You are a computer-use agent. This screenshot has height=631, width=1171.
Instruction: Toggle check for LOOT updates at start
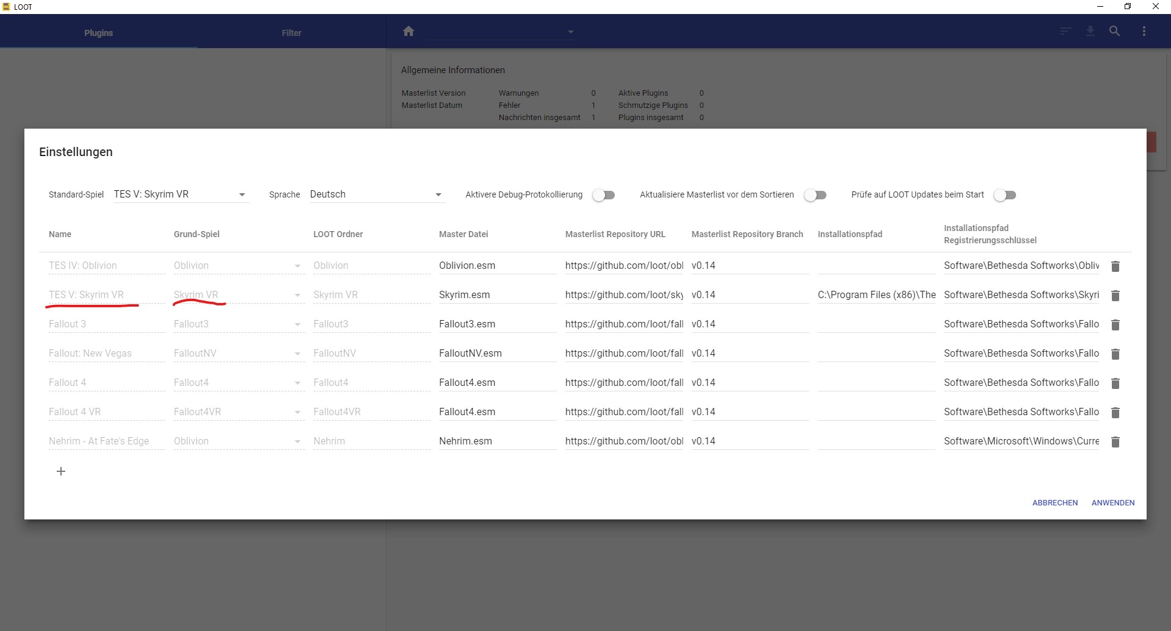click(x=1004, y=195)
